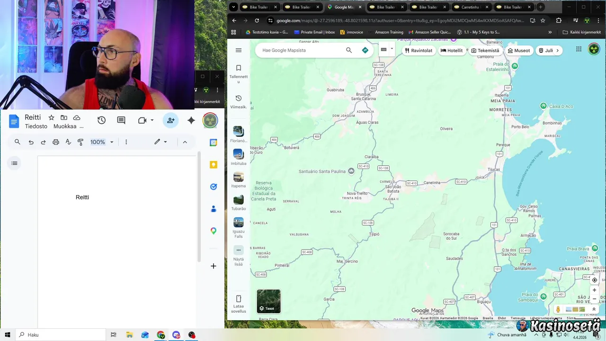This screenshot has height=341, width=606.
Task: Open a new Chrome tab
Action: (540, 7)
